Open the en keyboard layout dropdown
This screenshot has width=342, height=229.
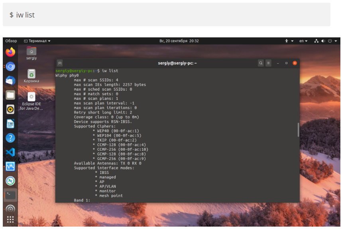[x=303, y=41]
